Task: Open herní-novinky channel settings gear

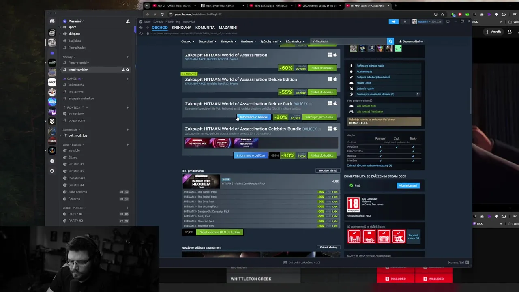Action: (x=127, y=70)
